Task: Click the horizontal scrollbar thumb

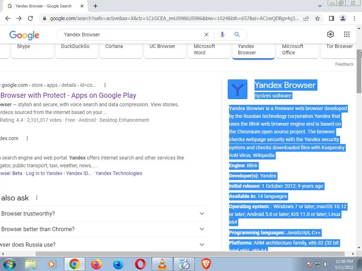Action: tap(190, 254)
